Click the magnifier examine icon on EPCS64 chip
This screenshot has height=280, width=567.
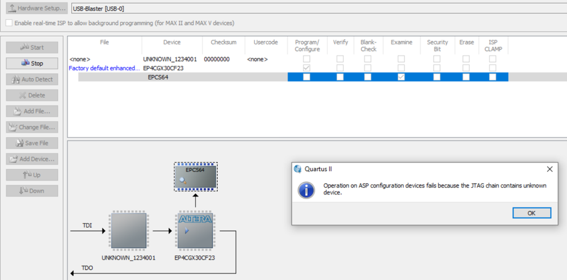(x=183, y=180)
